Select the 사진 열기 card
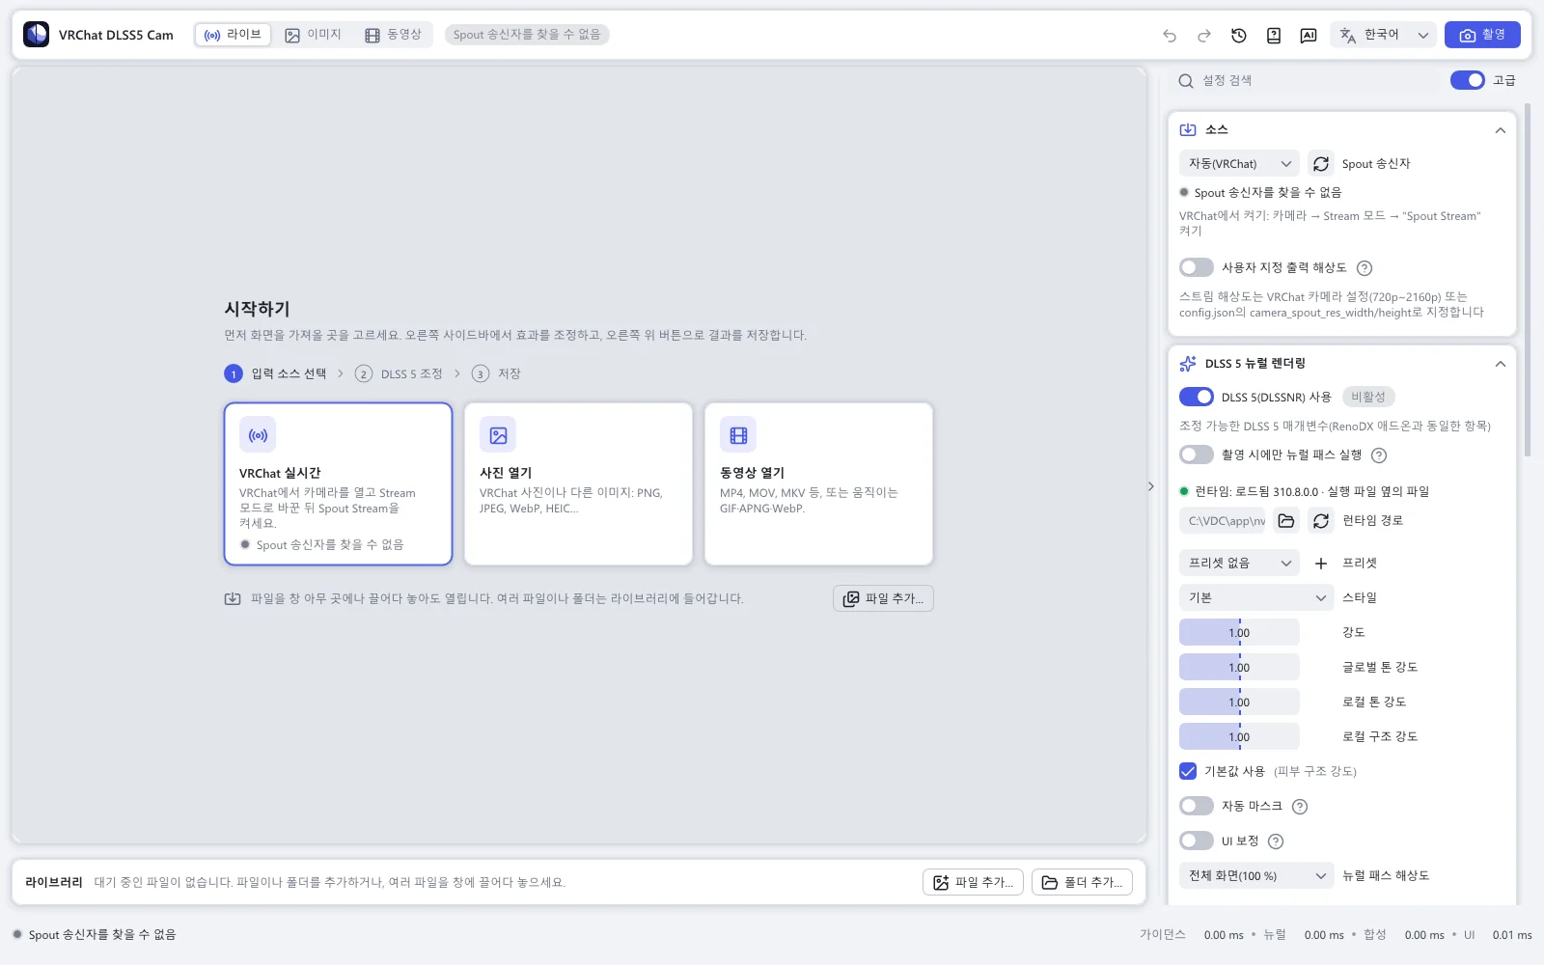Screen dimensions: 1544x965 tap(578, 483)
